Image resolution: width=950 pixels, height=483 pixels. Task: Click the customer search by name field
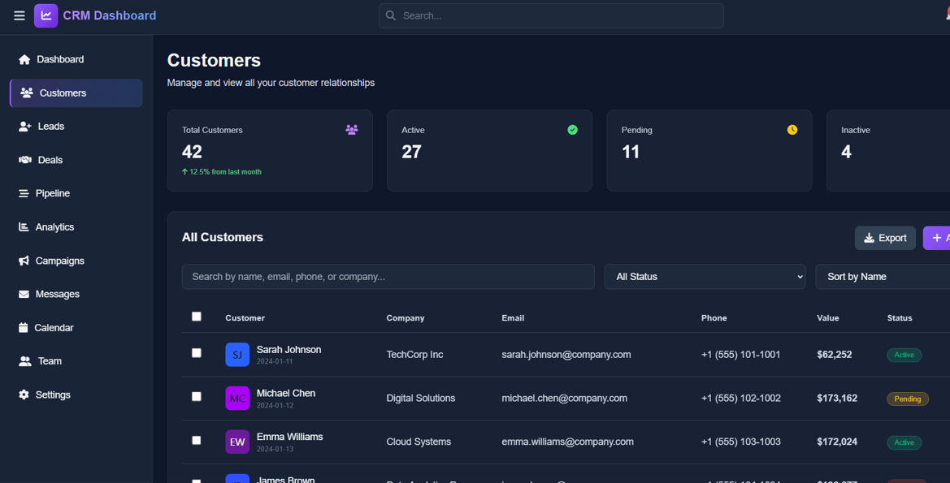pyautogui.click(x=388, y=277)
